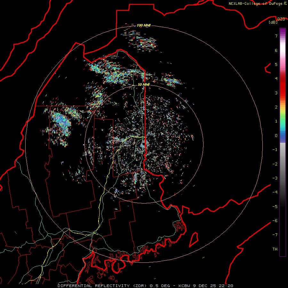This screenshot has height=288, width=288.
Task: Click the -2 value on color scale
Action: coord(275,164)
